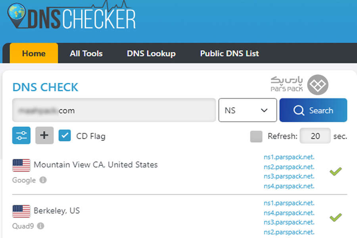Go to the Home tab
Screen dimensions: 357x238
34,53
